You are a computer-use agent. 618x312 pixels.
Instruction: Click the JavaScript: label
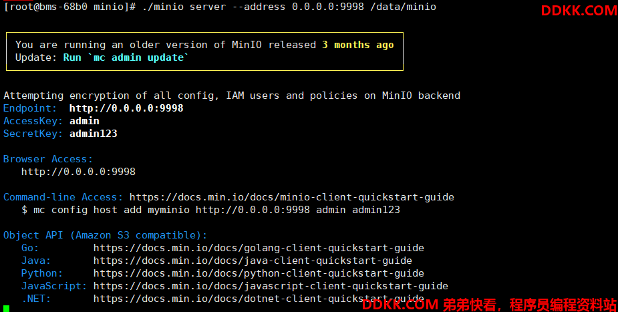[x=54, y=286]
